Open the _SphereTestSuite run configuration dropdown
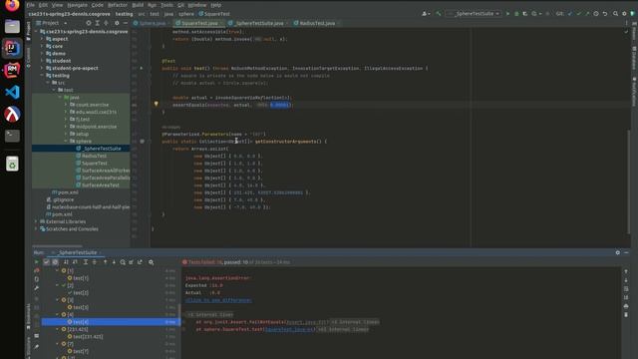This screenshot has width=638, height=359. pyautogui.click(x=474, y=13)
